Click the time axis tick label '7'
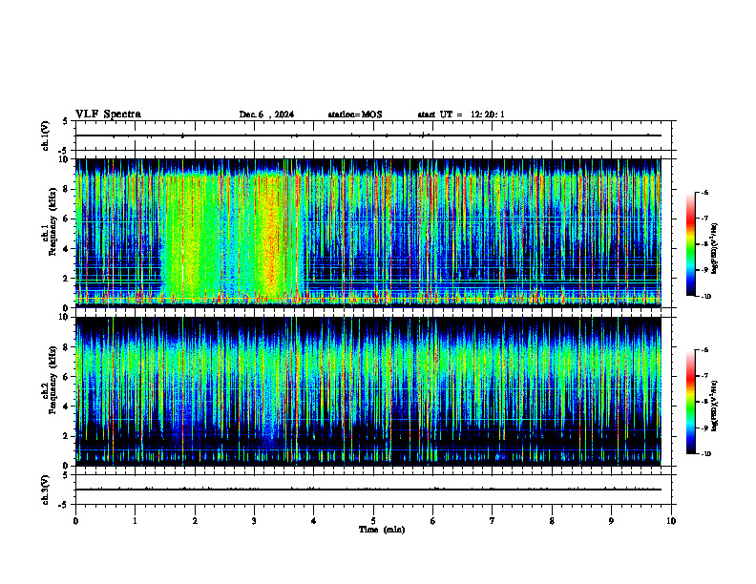This screenshot has width=756, height=584. (493, 521)
